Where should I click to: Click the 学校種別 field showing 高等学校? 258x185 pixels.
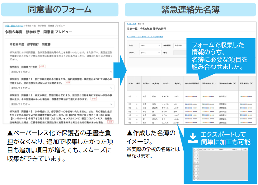point(180,46)
